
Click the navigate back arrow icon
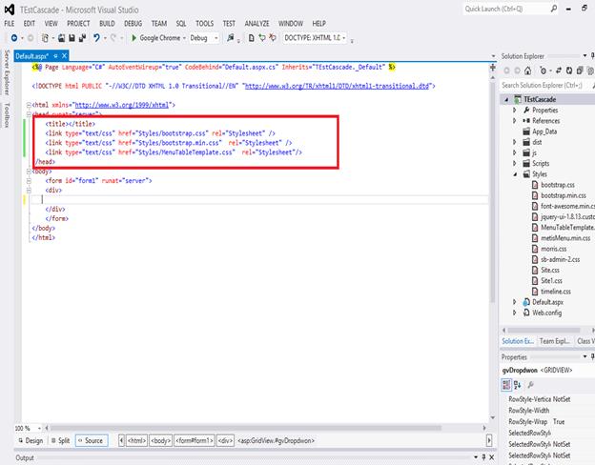click(x=13, y=38)
